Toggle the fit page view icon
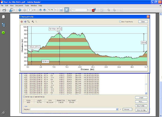The width and height of the screenshot is (162, 117). click(67, 10)
